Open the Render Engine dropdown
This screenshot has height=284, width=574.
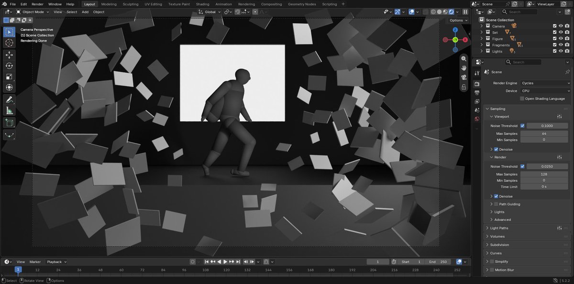pyautogui.click(x=545, y=83)
